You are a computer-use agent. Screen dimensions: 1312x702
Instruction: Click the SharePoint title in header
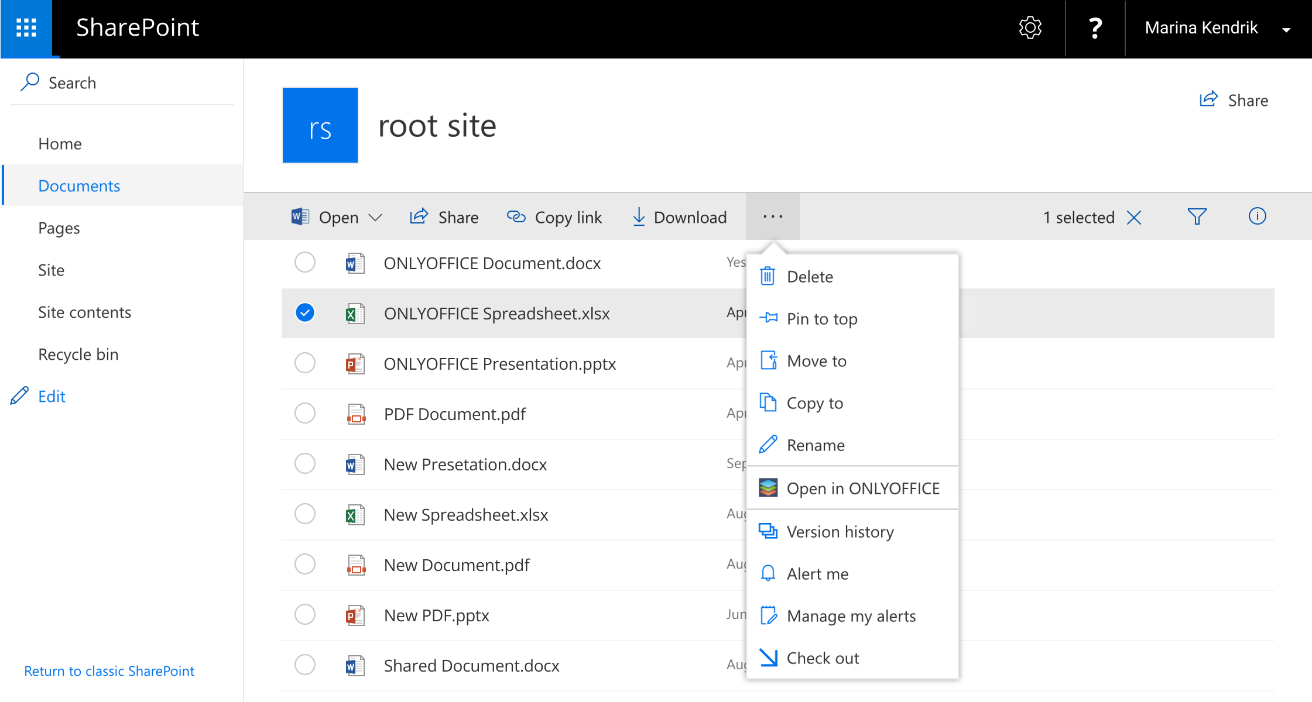tap(138, 27)
